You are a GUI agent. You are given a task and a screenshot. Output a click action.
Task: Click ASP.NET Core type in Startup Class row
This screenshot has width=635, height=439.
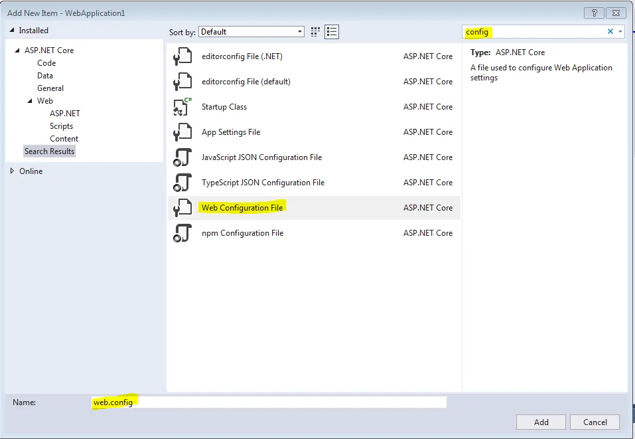428,107
